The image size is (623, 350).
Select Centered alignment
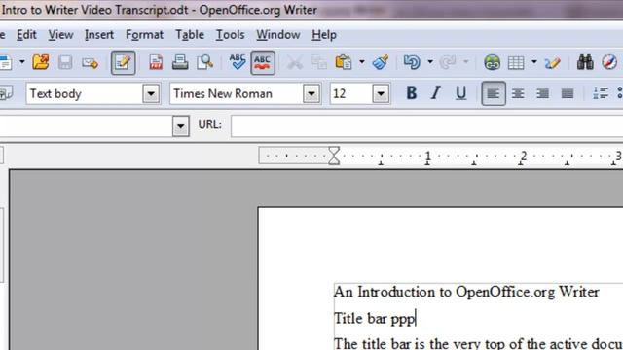click(x=518, y=93)
